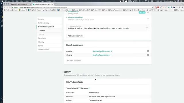Open Spotlight search in menu bar
The height and width of the screenshot is (103, 184).
175,1
